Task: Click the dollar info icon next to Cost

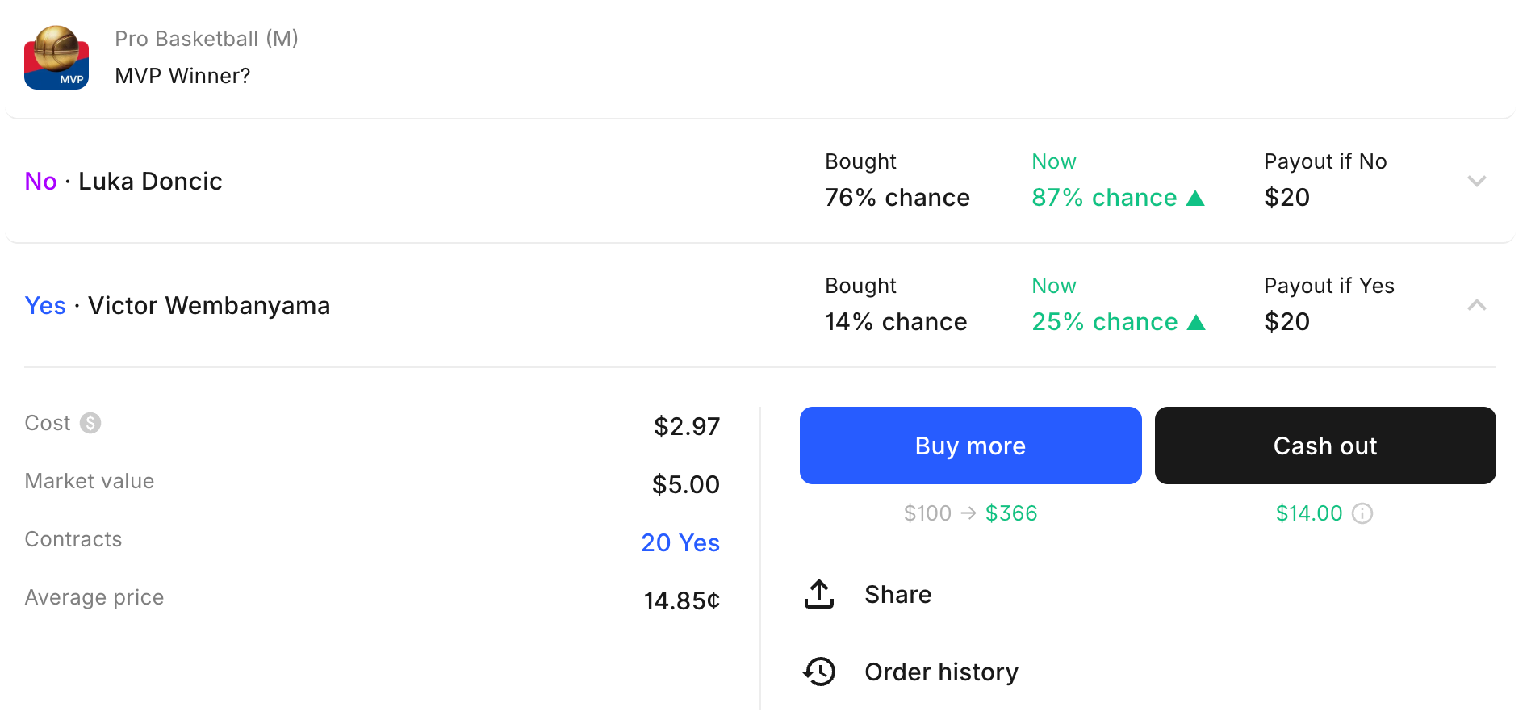Action: pyautogui.click(x=90, y=423)
